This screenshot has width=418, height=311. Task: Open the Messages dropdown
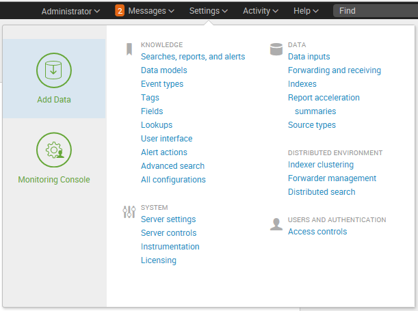(151, 11)
